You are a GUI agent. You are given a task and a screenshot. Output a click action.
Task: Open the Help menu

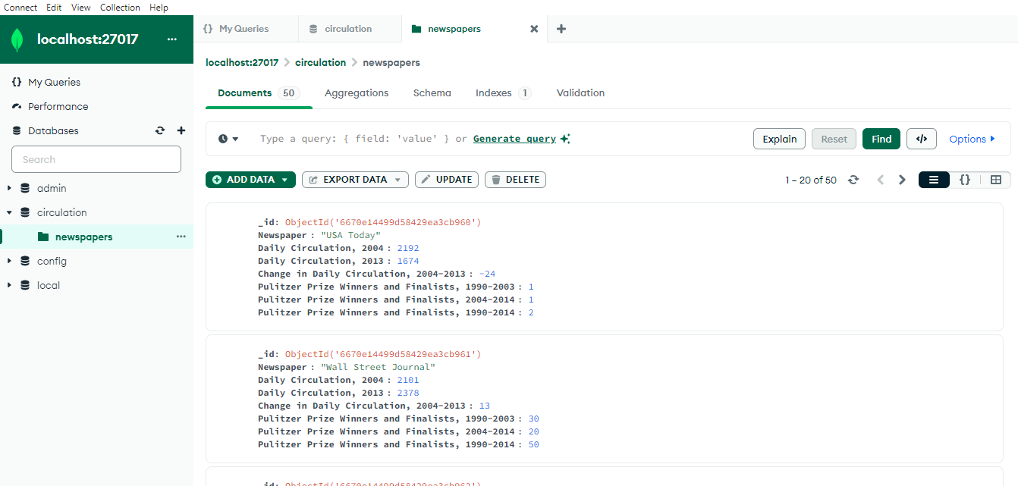click(159, 8)
